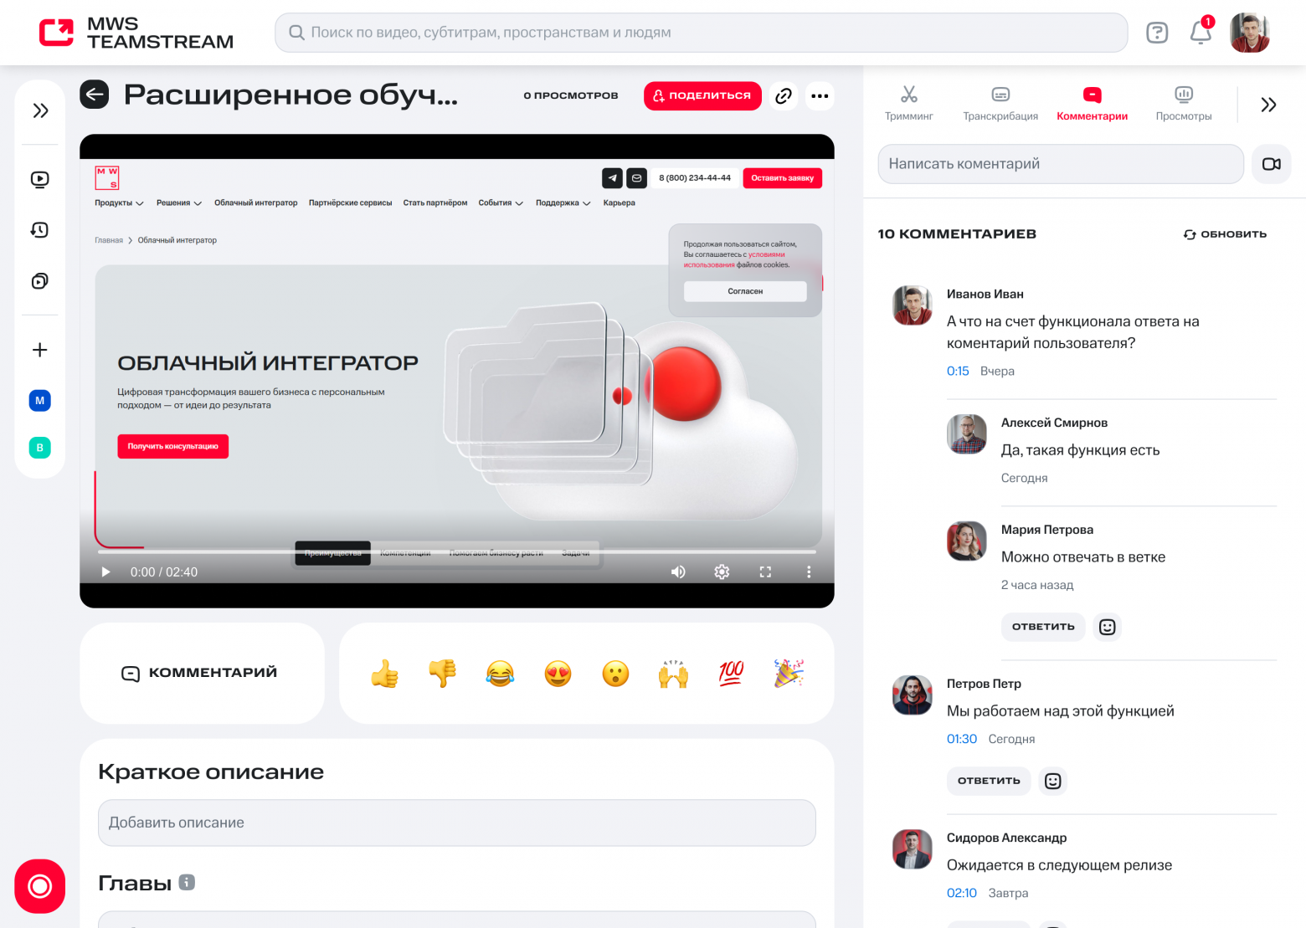Open the videos section in the left sidebar
Image resolution: width=1306 pixels, height=928 pixels.
[39, 179]
